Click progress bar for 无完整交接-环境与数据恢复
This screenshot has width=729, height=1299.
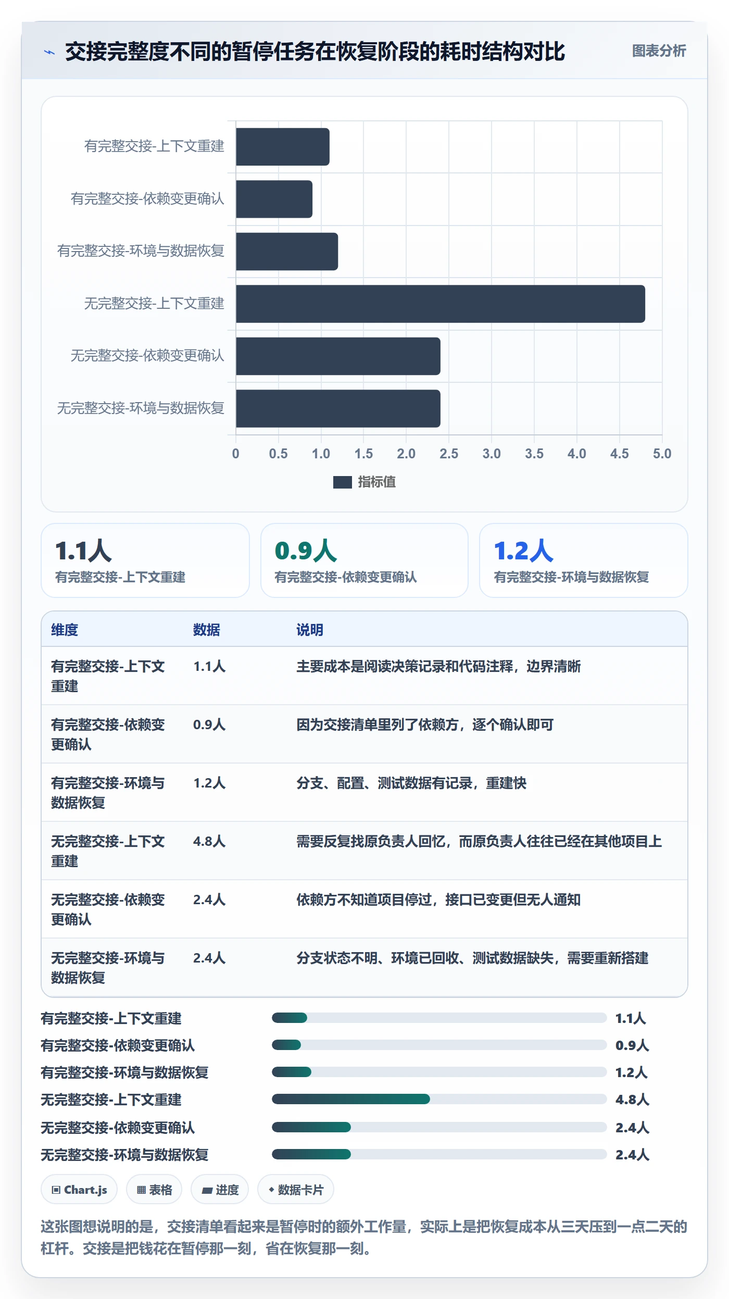[439, 1154]
